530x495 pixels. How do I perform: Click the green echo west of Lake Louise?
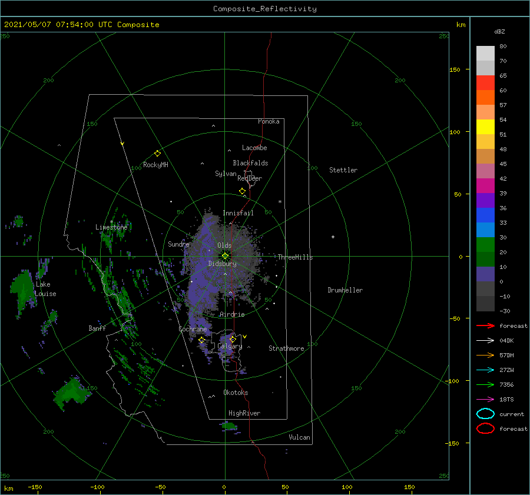pos(23,291)
